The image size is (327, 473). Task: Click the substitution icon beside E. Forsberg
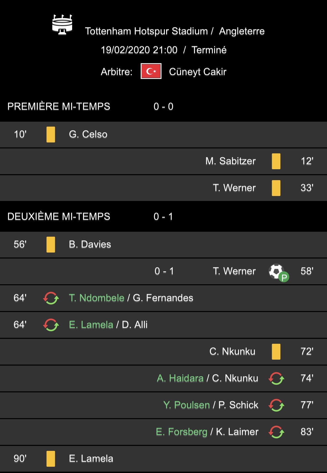(x=276, y=432)
